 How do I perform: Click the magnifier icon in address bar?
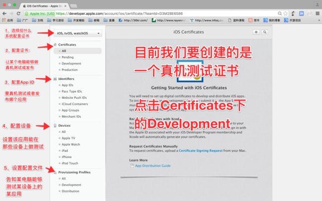[280, 13]
